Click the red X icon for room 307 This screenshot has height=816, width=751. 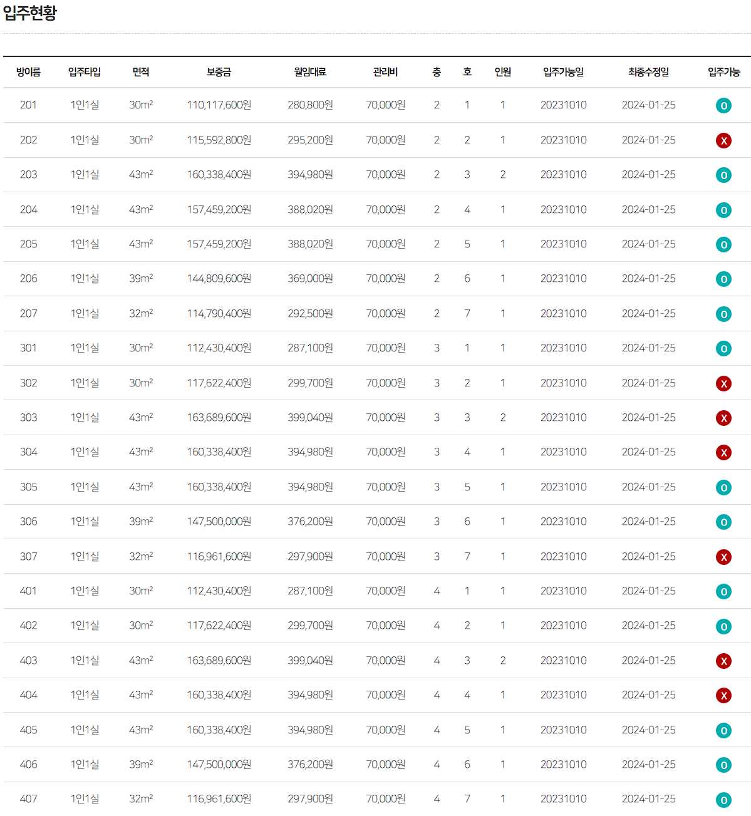point(723,557)
